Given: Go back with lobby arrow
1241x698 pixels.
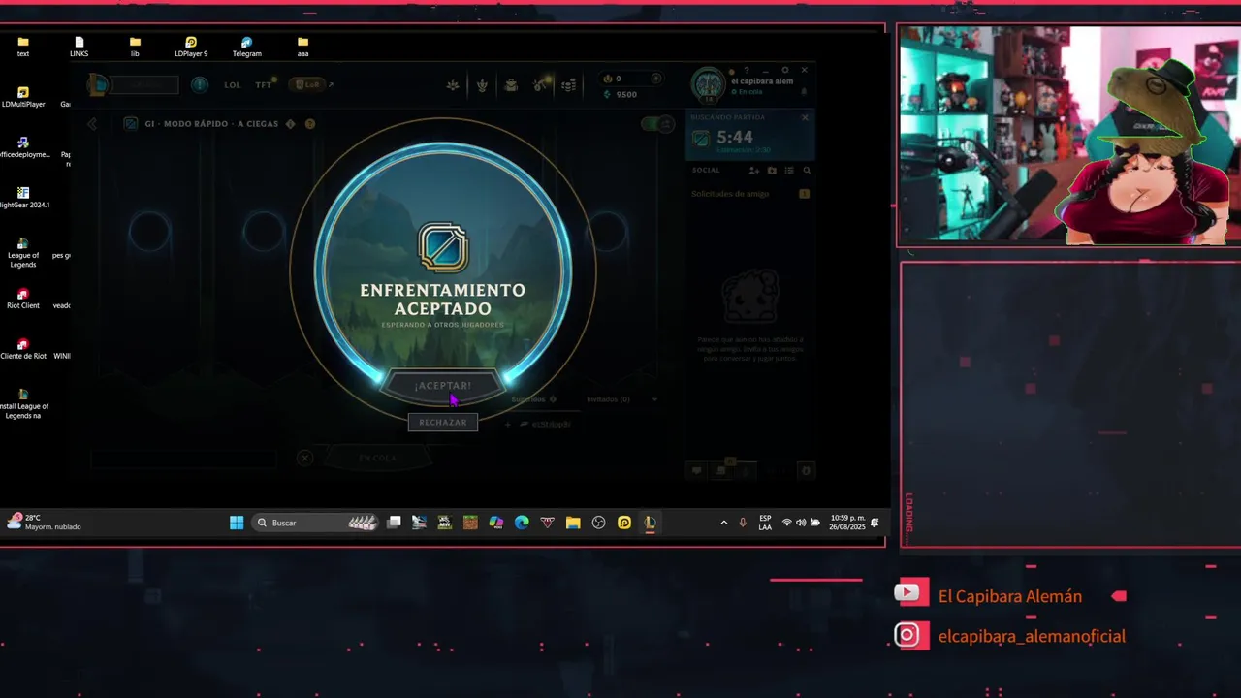Looking at the screenshot, I should pos(92,124).
